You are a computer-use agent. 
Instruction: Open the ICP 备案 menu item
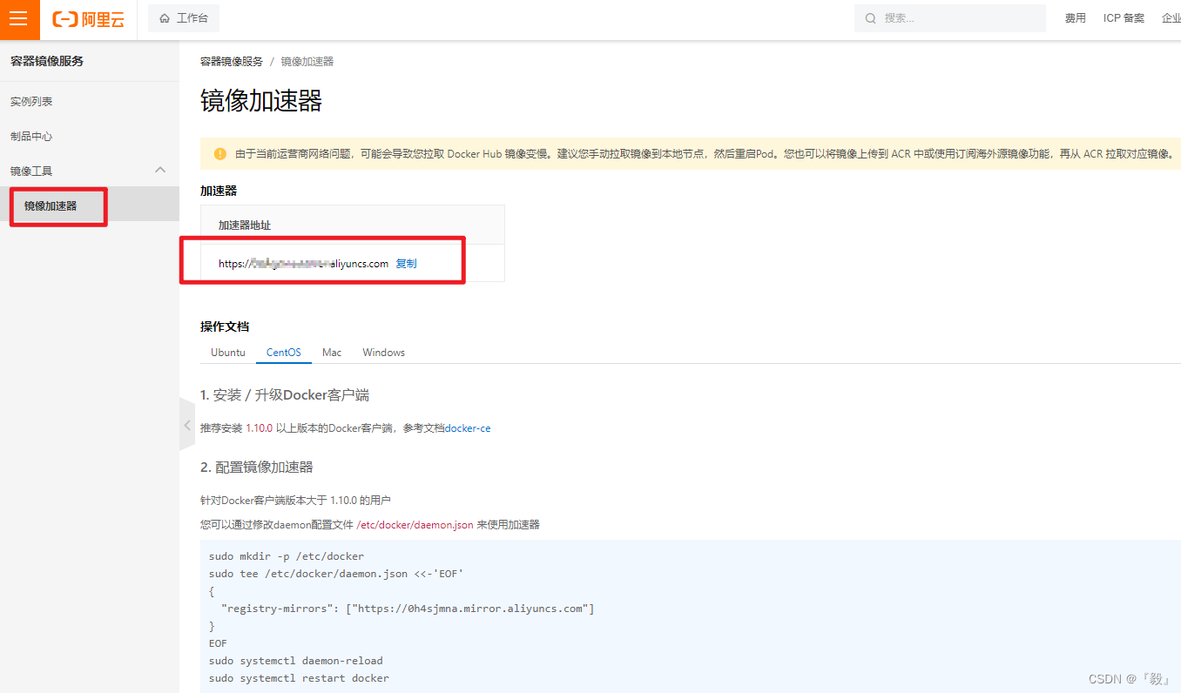pos(1124,18)
